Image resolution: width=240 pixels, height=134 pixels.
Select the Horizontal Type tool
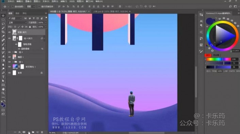(x=3, y=77)
